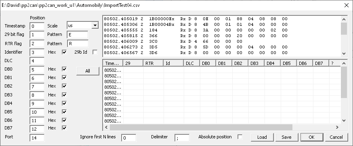Focus the DB0 position field
Screen dimensions: 353x146
tap(37, 70)
